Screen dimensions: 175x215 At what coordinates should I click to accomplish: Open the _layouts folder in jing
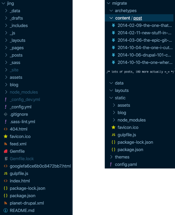pos(17,40)
